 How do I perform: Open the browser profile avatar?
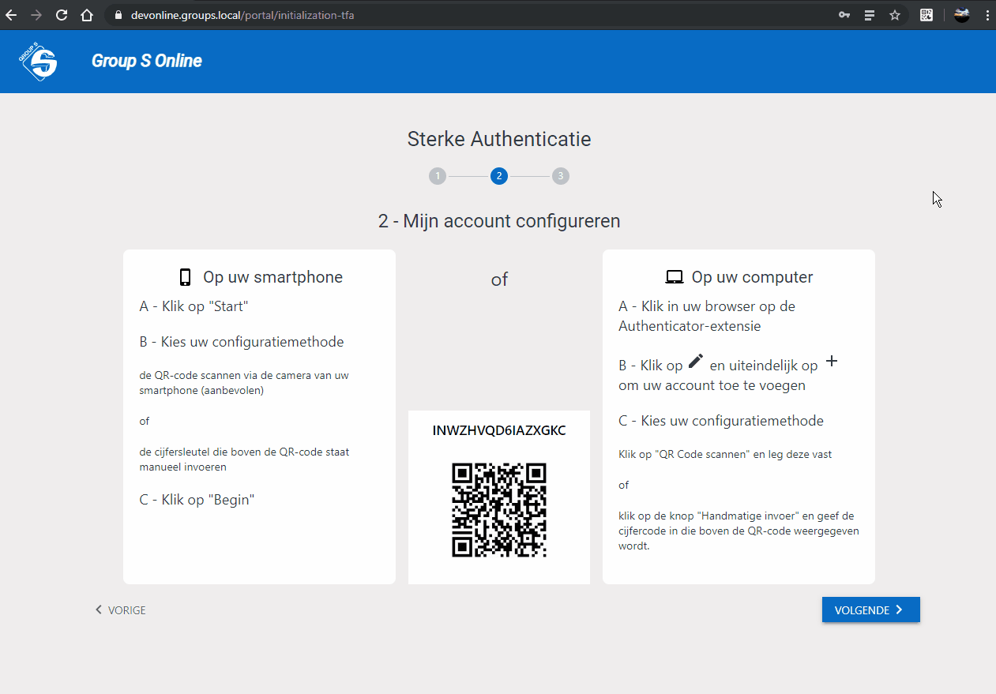pyautogui.click(x=961, y=15)
